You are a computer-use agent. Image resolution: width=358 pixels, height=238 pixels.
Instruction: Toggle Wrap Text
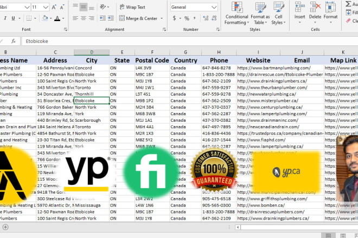pyautogui.click(x=132, y=7)
